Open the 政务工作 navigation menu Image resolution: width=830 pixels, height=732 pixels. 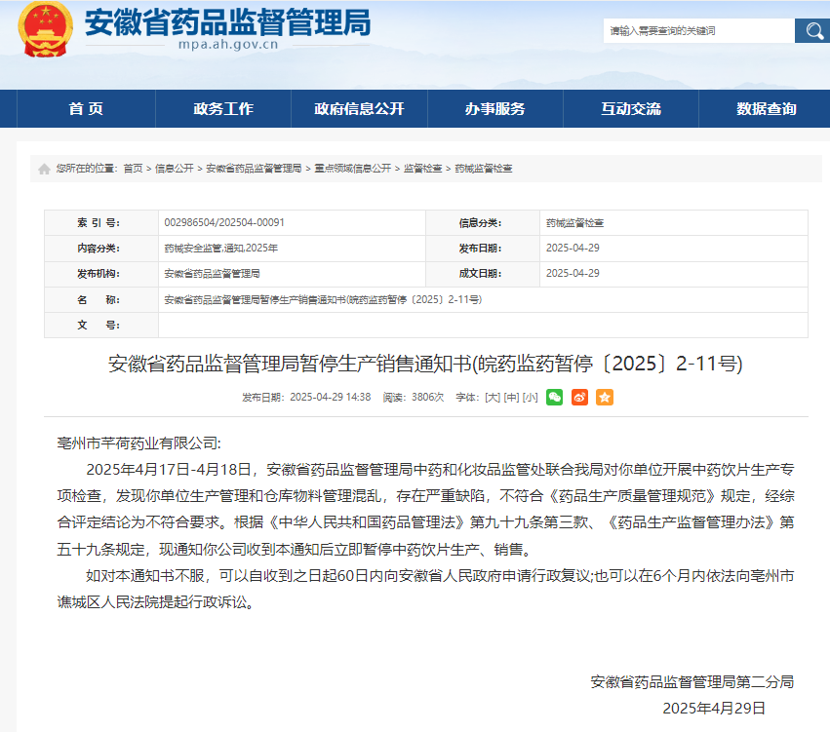click(223, 108)
